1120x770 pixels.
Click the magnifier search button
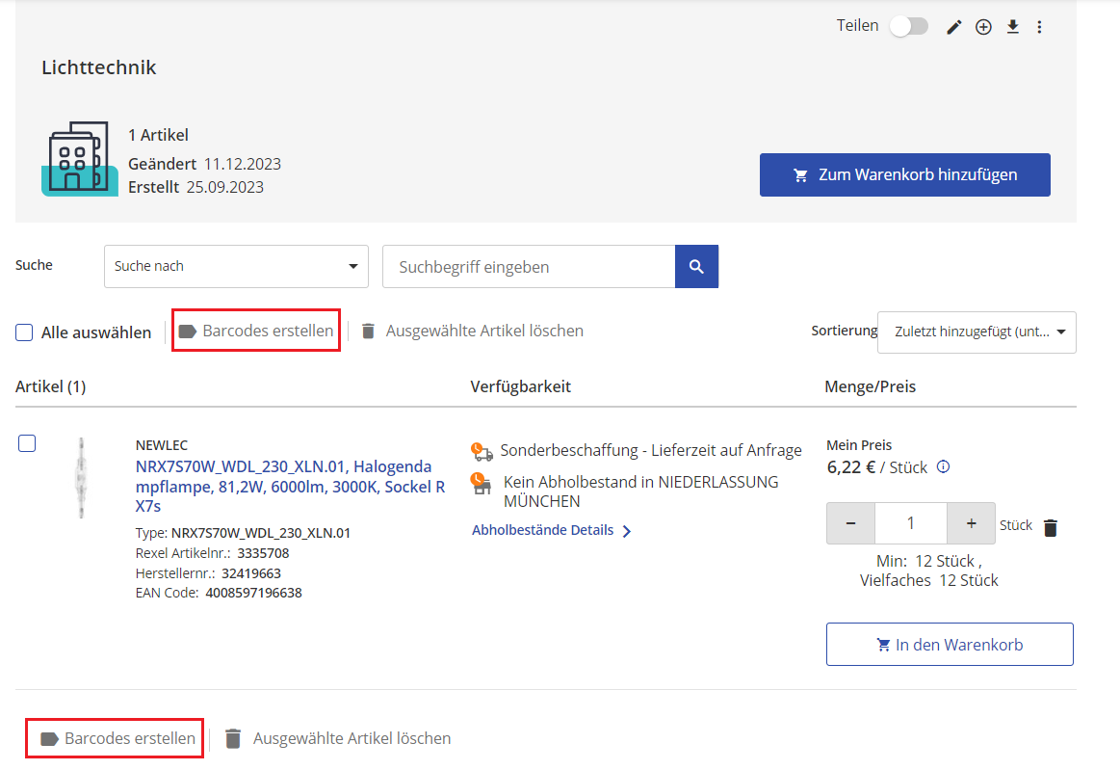click(696, 267)
